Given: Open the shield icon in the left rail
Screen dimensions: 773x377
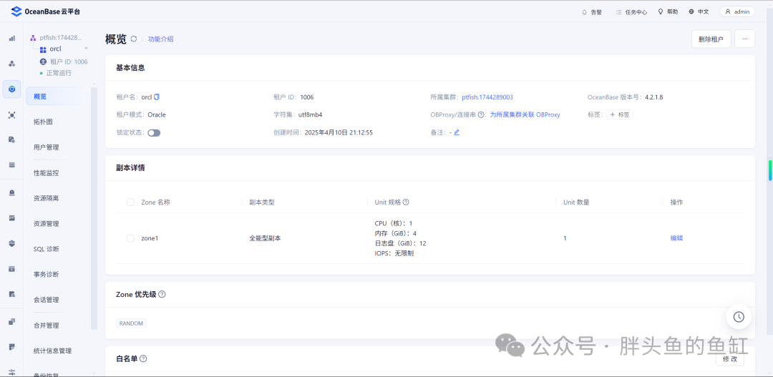Looking at the screenshot, I should [12, 243].
